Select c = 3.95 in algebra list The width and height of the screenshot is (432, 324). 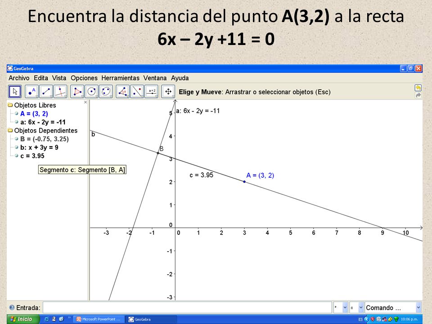click(x=32, y=156)
